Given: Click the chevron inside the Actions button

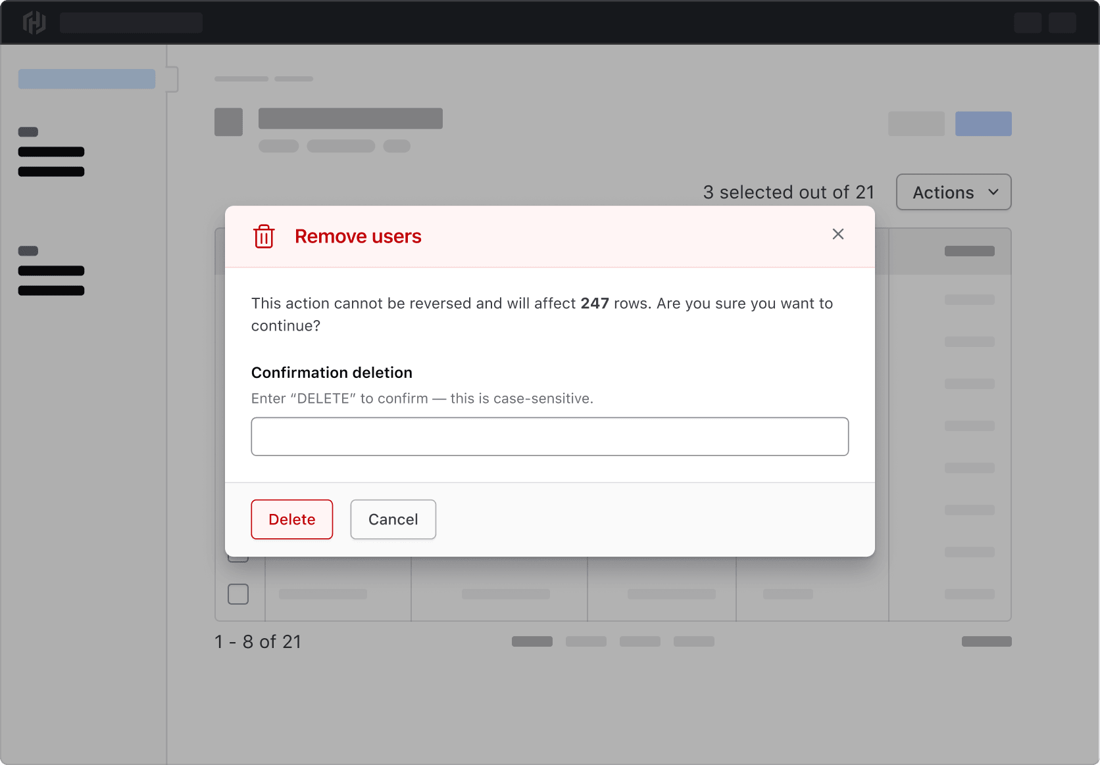Looking at the screenshot, I should click(x=993, y=192).
